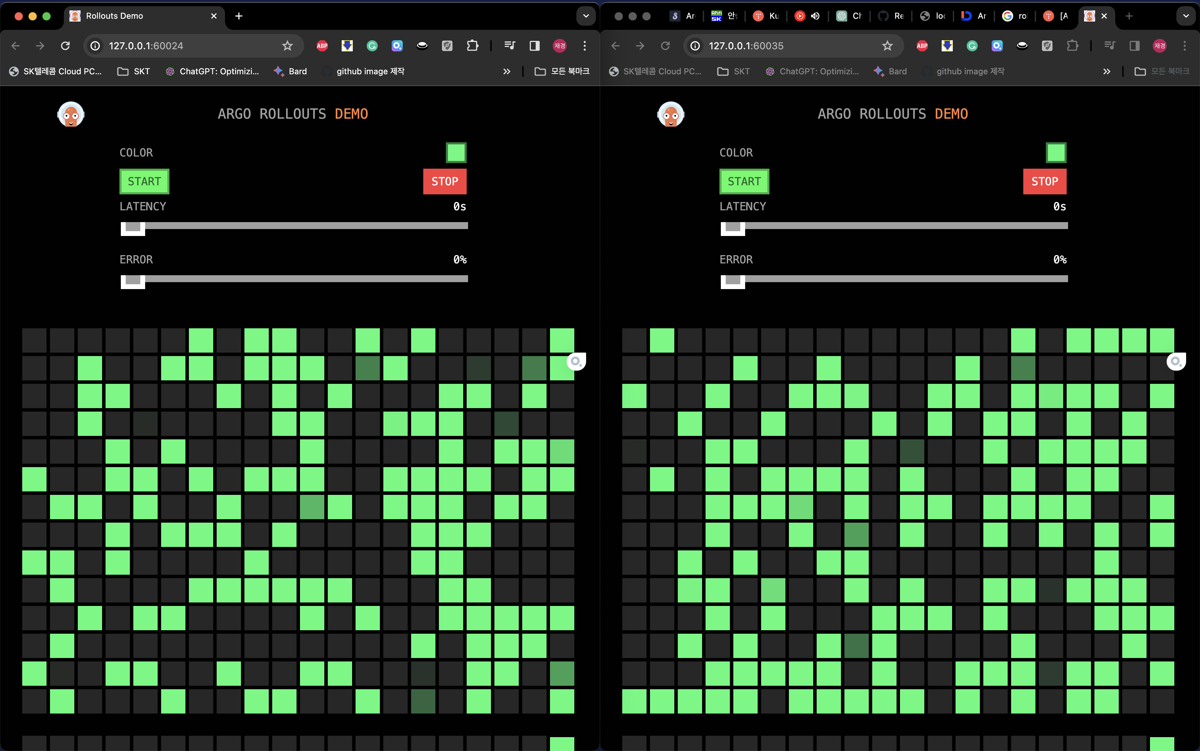Expand tab search dropdown in left window
Image resolution: width=1200 pixels, height=751 pixels.
point(586,16)
